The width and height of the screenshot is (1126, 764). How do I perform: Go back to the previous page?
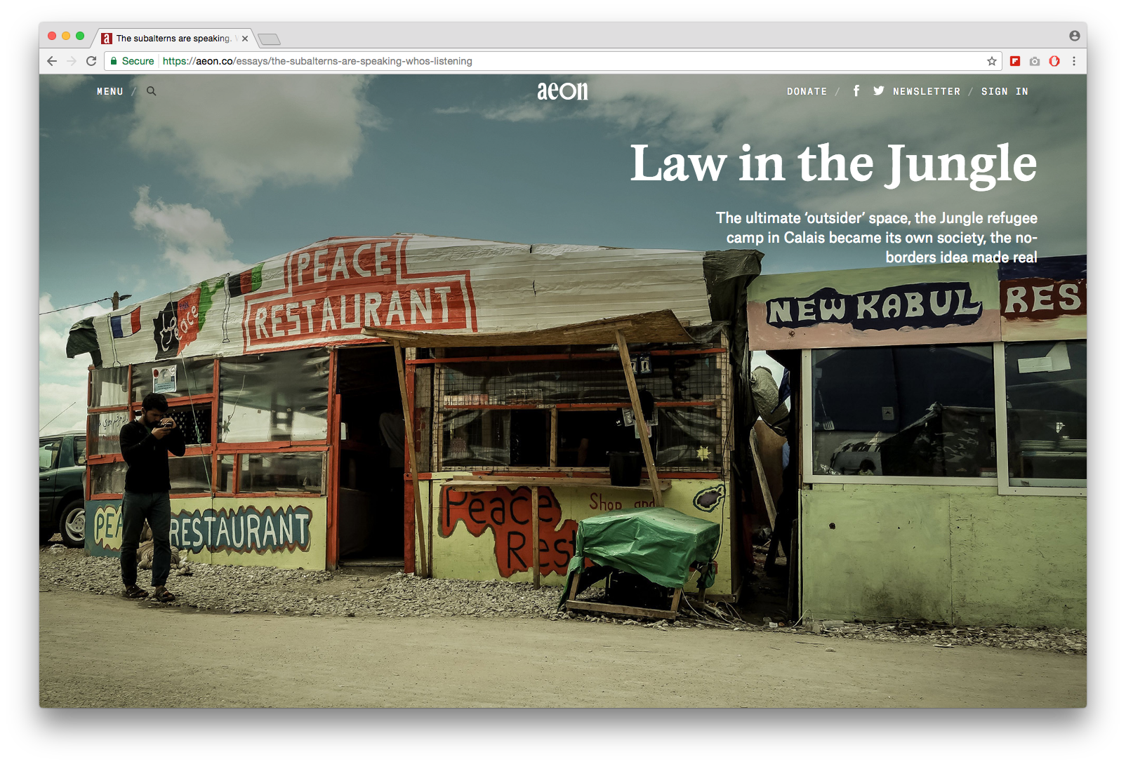(x=52, y=61)
